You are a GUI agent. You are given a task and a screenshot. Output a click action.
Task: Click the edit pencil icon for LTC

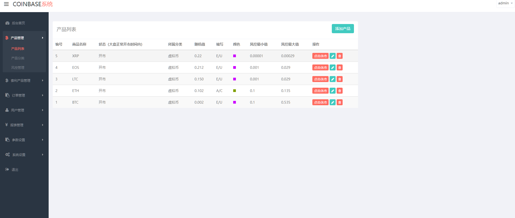(x=333, y=79)
